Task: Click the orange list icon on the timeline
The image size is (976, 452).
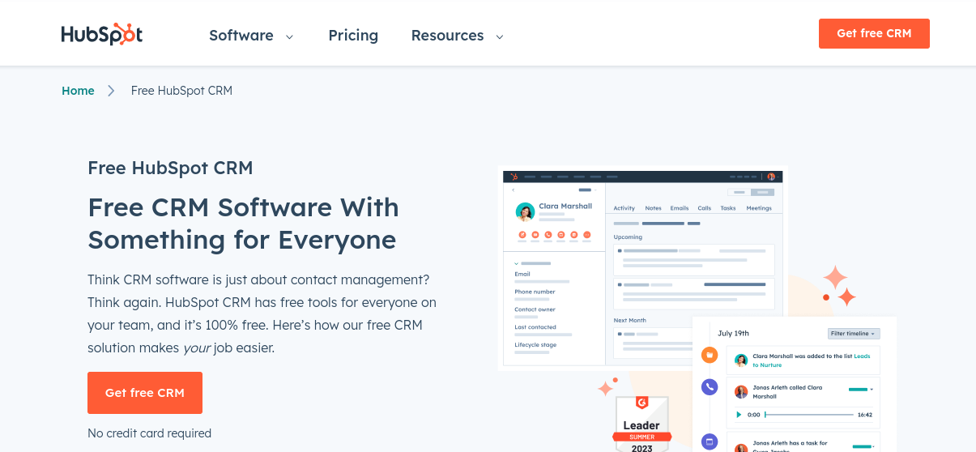Action: [x=710, y=354]
